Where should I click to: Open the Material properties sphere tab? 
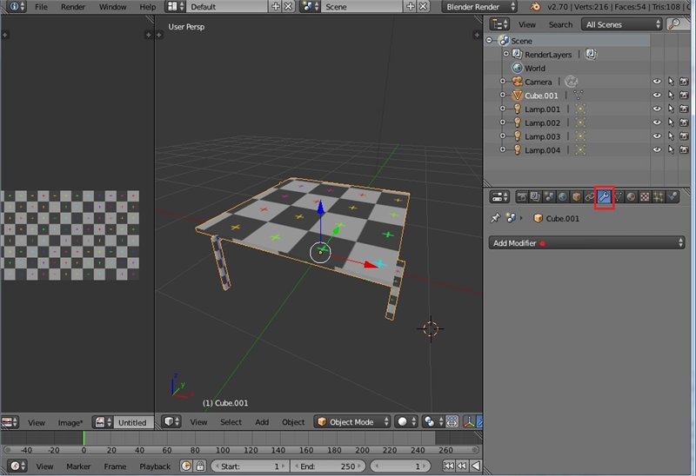tap(631, 197)
